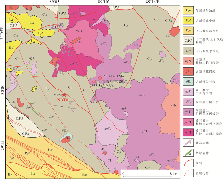Click the age label 225.4±4.3 Ma
The image size is (223, 179).
pyautogui.click(x=113, y=76)
